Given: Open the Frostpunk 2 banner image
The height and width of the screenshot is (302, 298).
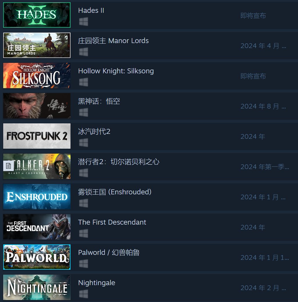Looking at the screenshot, I should pos(37,136).
